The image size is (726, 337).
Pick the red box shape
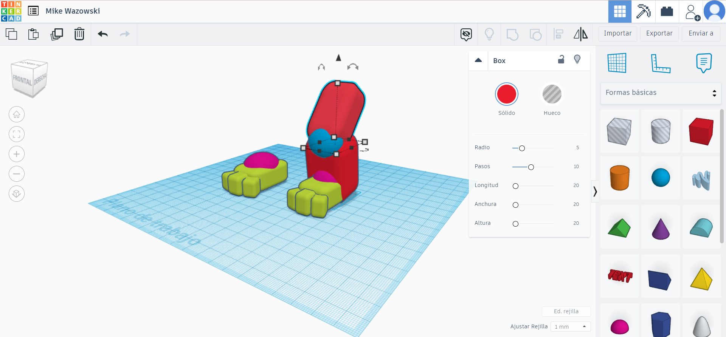[x=701, y=131]
